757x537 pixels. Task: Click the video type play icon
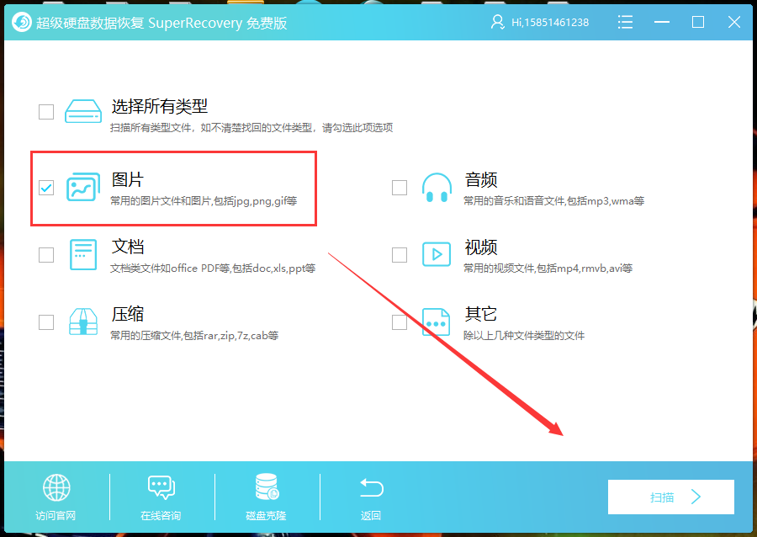[437, 254]
